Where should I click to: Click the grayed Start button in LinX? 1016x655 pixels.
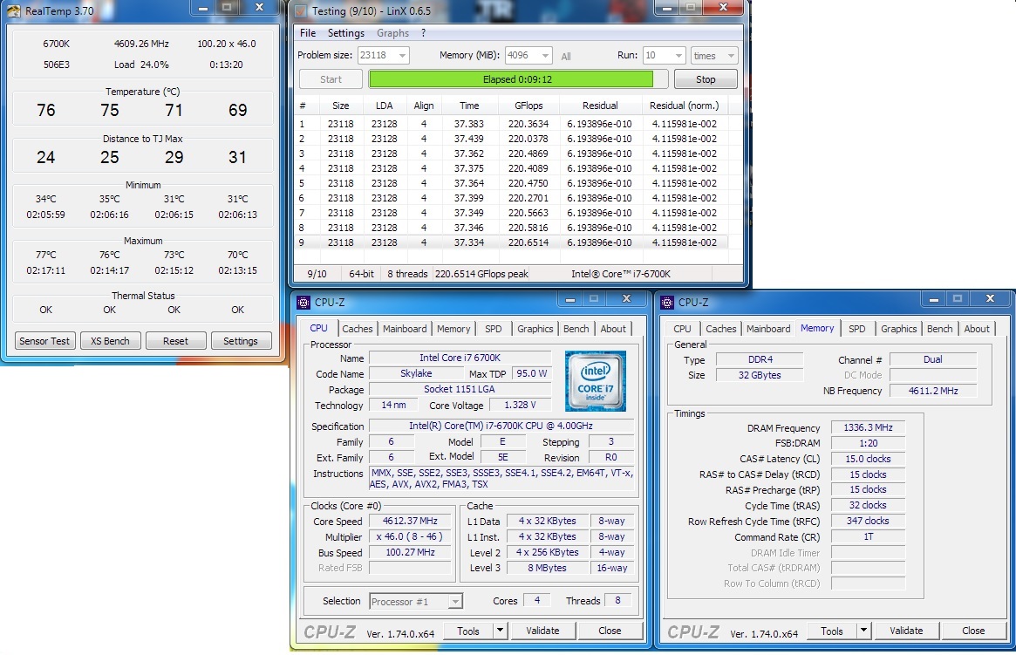tap(331, 79)
